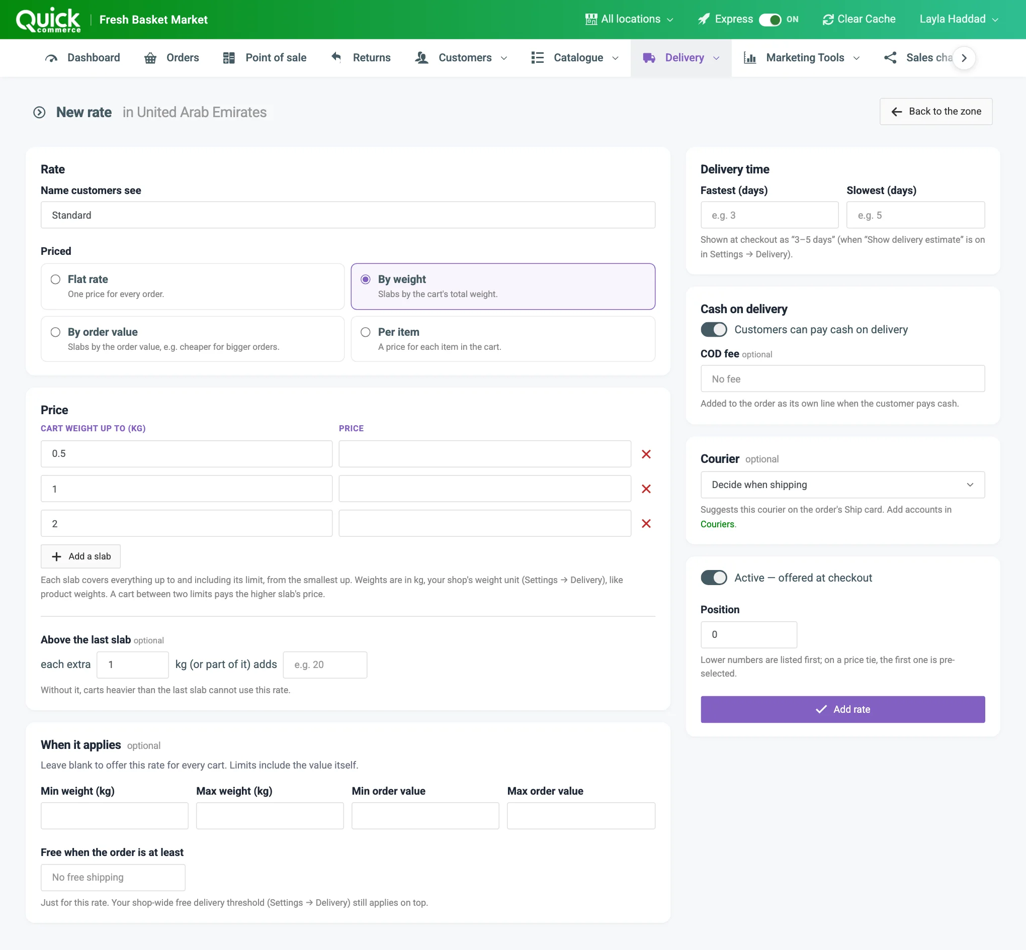Image resolution: width=1026 pixels, height=950 pixels.
Task: Click the Quick commerce logo
Action: pyautogui.click(x=48, y=20)
